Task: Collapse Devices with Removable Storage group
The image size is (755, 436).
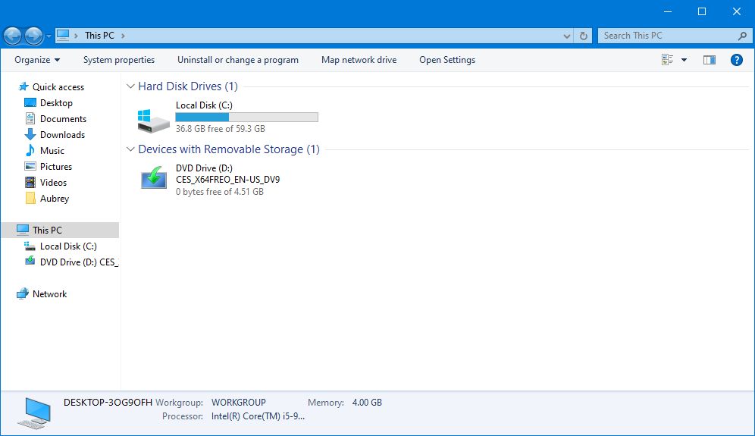Action: pos(130,149)
